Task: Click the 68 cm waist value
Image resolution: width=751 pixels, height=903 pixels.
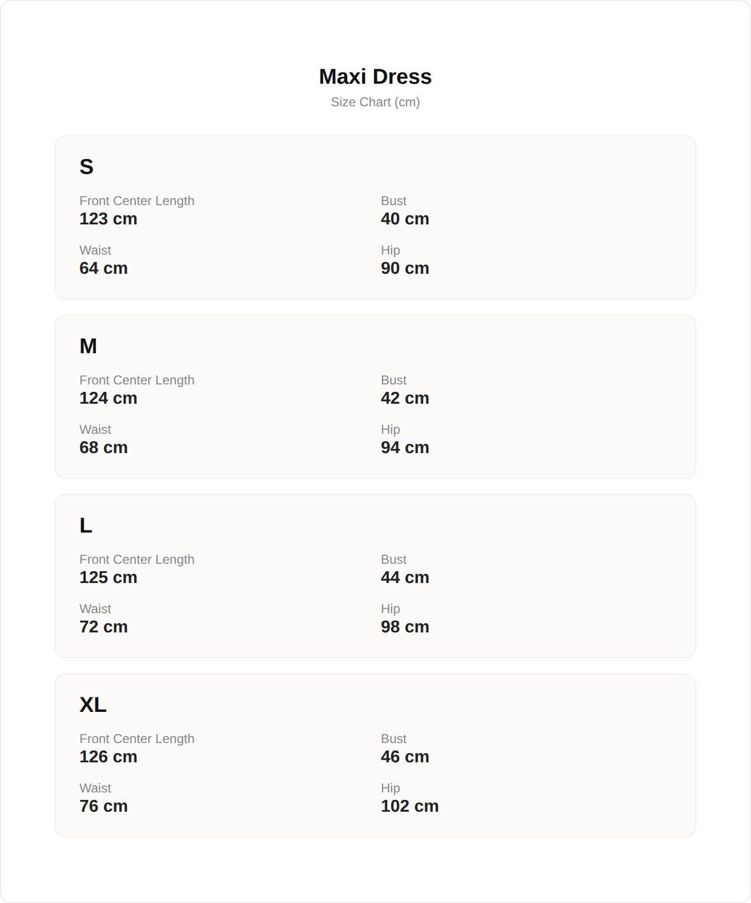Action: point(104,448)
